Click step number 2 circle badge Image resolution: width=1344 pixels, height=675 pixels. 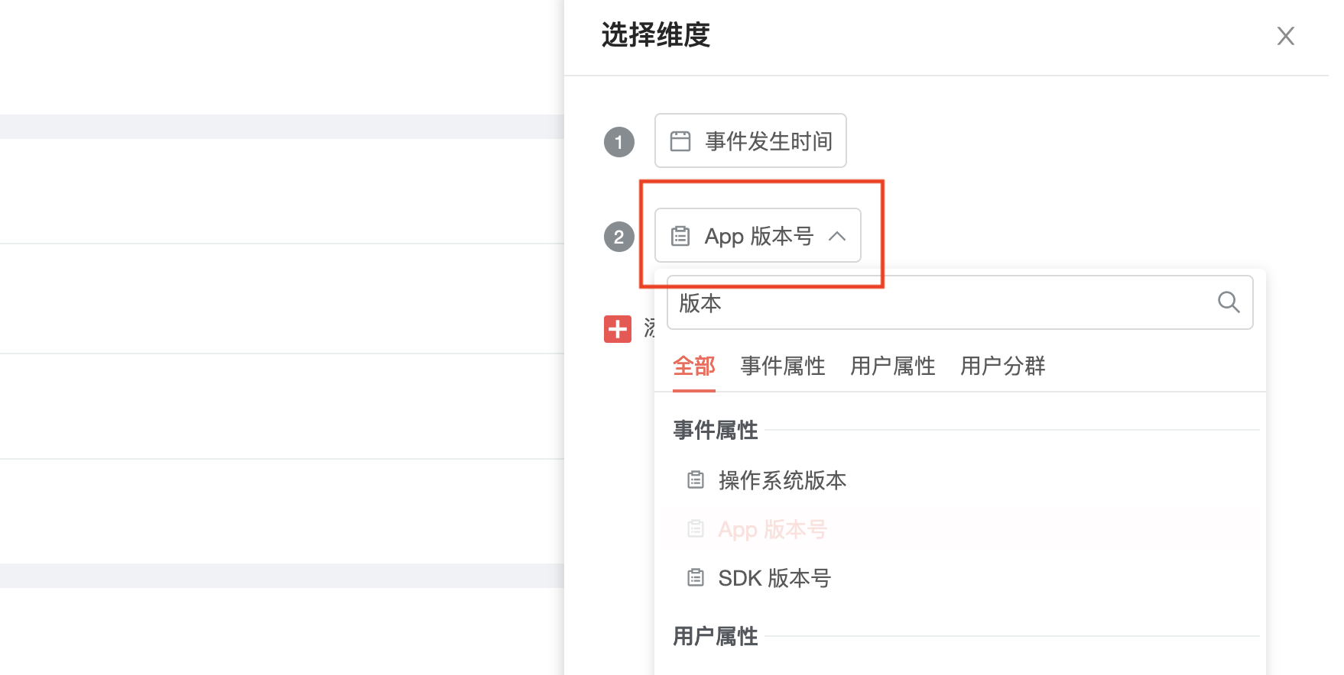(619, 237)
